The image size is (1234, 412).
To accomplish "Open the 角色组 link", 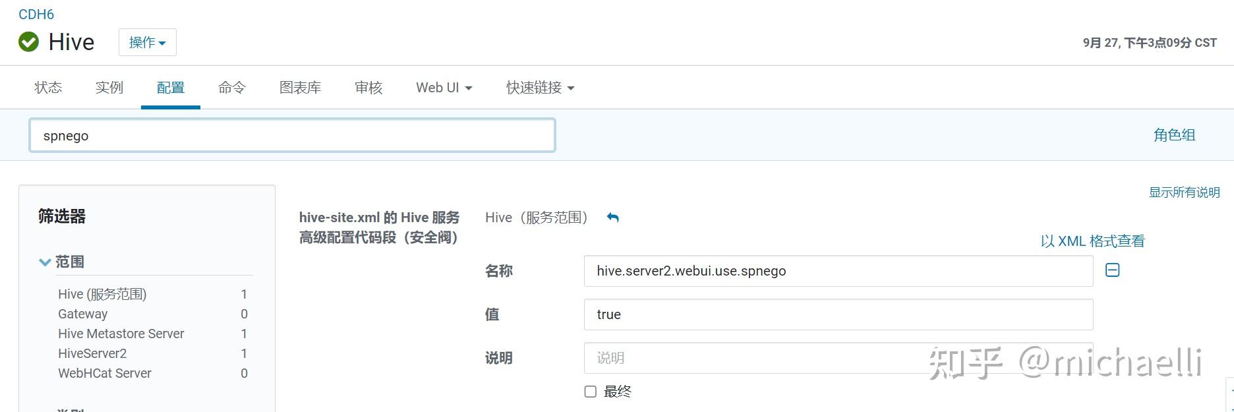I will [x=1175, y=135].
